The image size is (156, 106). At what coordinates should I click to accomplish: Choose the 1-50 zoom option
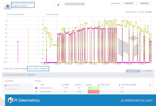145,12
